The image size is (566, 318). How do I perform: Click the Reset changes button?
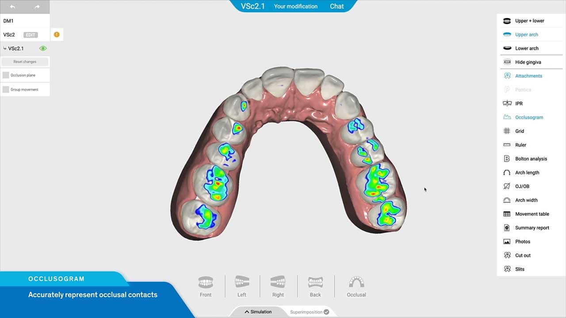pyautogui.click(x=25, y=62)
